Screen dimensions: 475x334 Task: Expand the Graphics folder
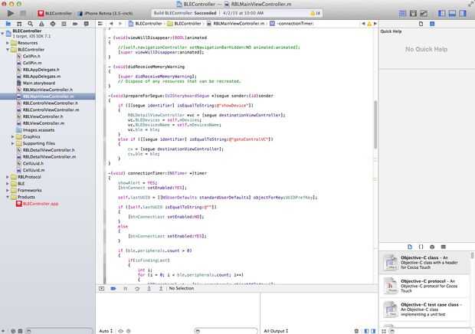click(13, 137)
